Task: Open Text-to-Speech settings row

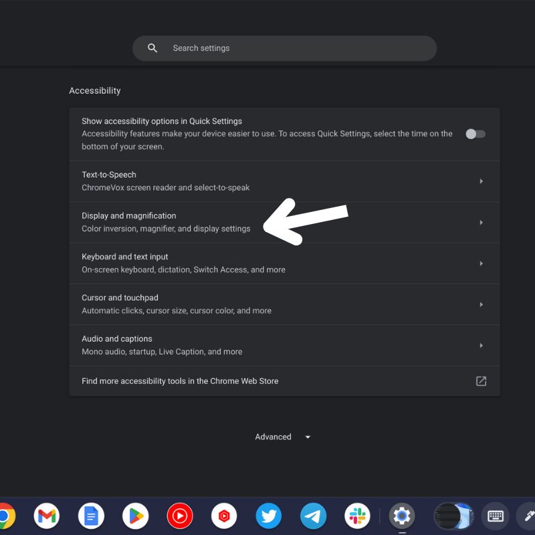Action: (284, 181)
